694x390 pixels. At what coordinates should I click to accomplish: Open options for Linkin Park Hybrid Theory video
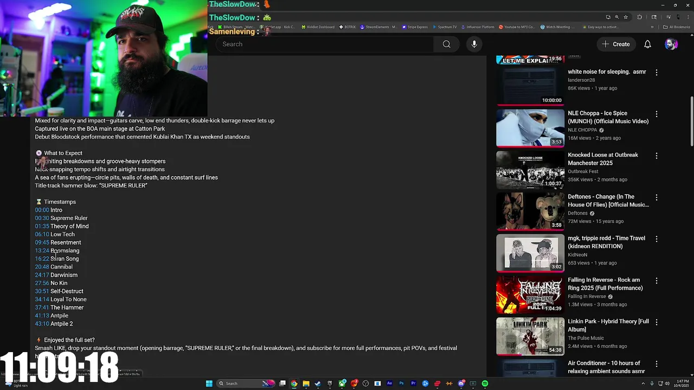(x=656, y=322)
